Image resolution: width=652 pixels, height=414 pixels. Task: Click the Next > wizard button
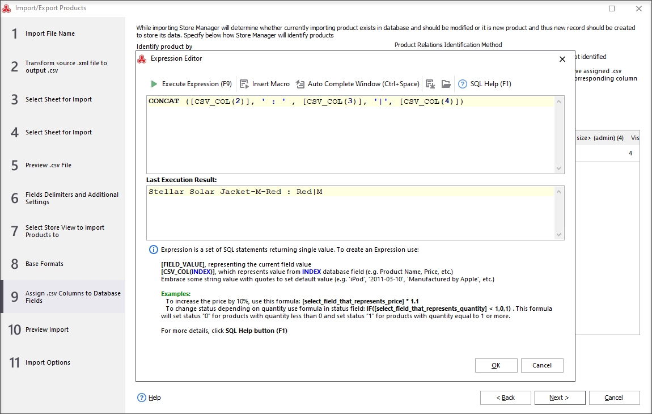[560, 398]
